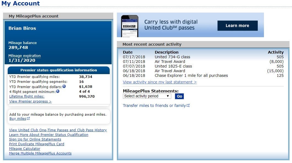Open View activity since my last statement
This screenshot has width=292, height=163.
(x=159, y=82)
